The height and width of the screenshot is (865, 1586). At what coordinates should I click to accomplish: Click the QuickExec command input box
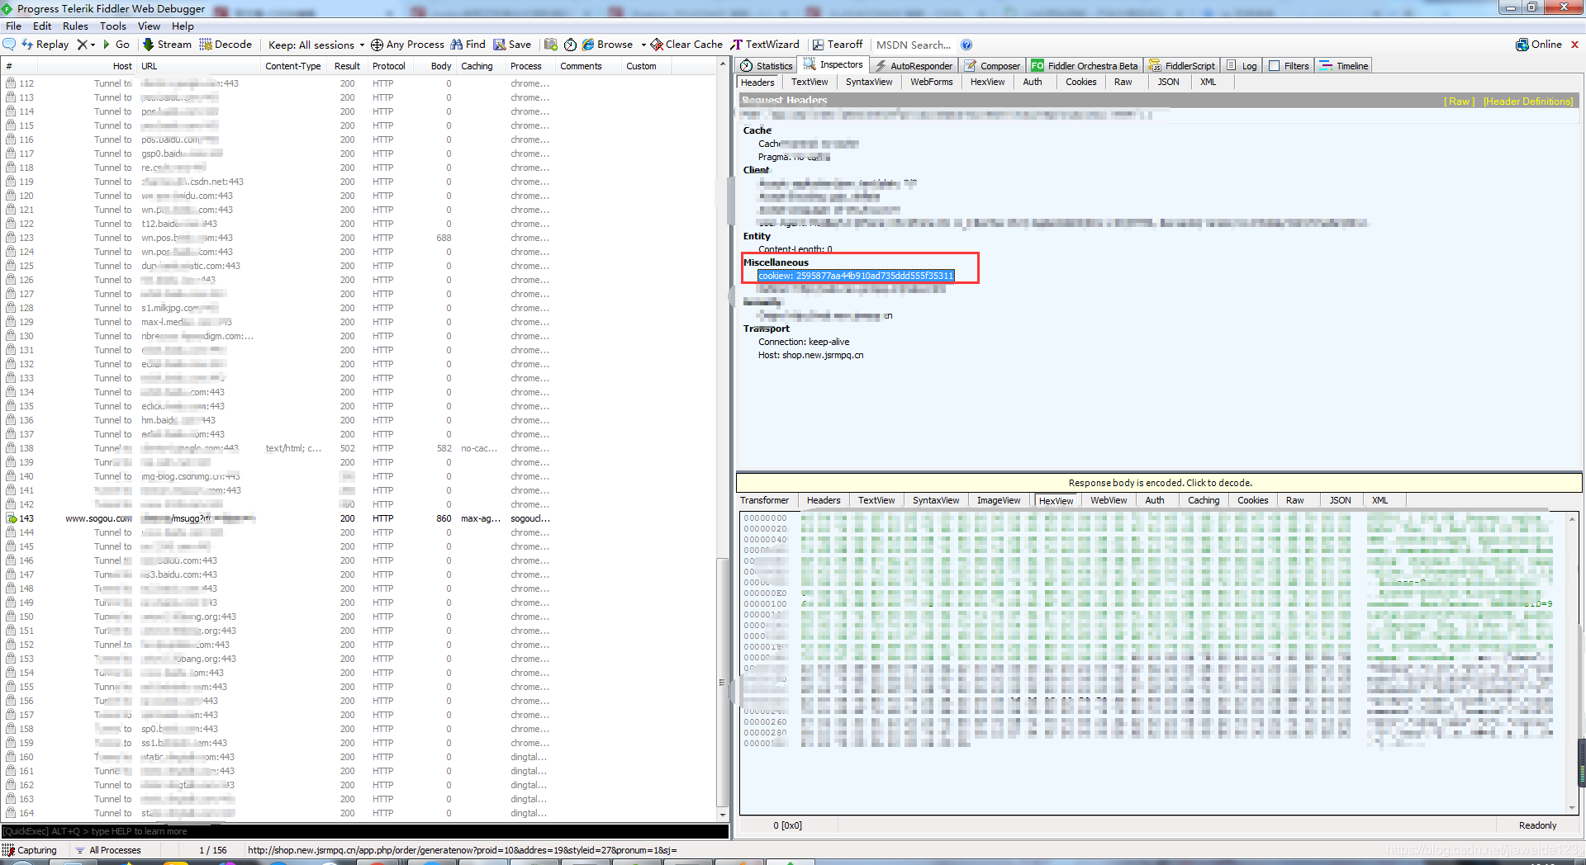[365, 831]
